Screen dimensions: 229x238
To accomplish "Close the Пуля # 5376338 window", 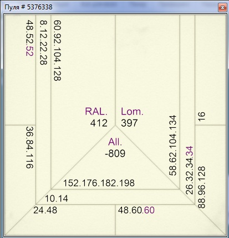I will point(222,8).
